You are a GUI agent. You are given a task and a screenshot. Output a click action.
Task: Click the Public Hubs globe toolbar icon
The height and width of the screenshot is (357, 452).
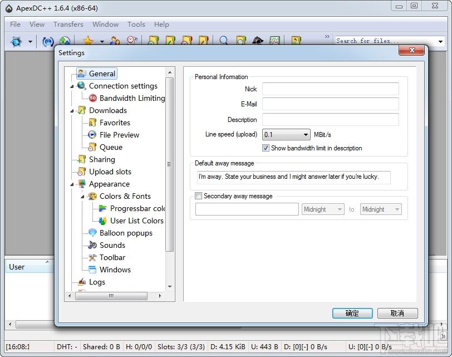(x=17, y=41)
